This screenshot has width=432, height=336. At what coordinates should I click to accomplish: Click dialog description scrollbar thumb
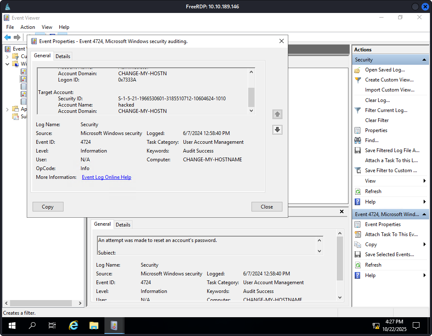coord(251,97)
